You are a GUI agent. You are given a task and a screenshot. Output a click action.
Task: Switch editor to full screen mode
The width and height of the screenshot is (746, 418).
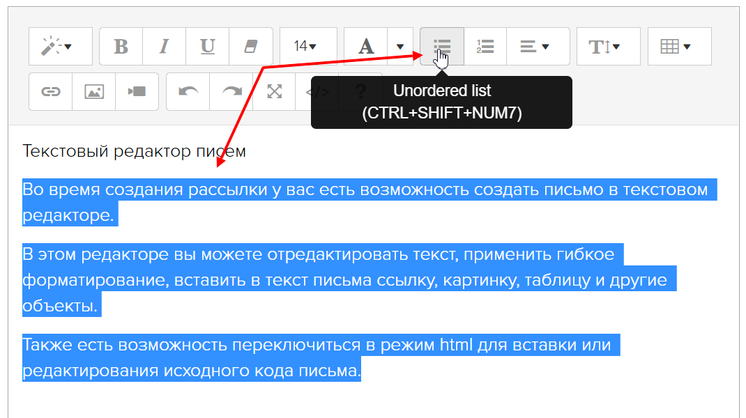(x=275, y=92)
